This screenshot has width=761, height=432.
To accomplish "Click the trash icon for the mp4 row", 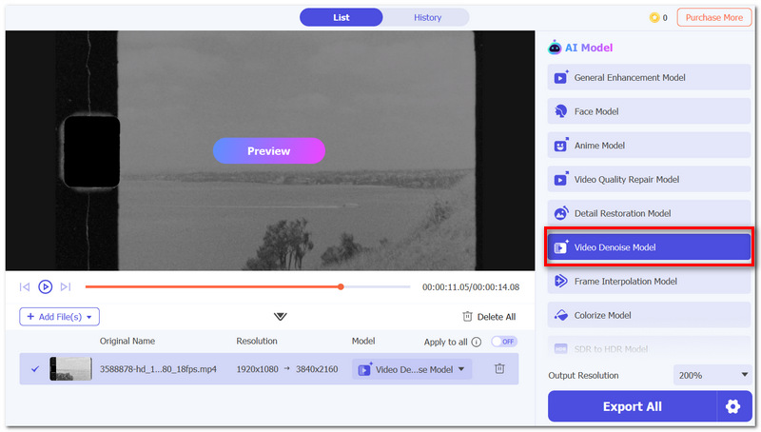I will point(499,369).
